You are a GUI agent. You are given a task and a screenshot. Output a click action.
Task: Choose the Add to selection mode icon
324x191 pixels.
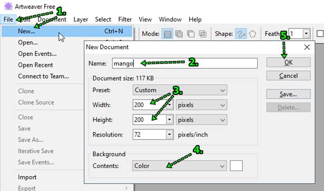[179, 34]
